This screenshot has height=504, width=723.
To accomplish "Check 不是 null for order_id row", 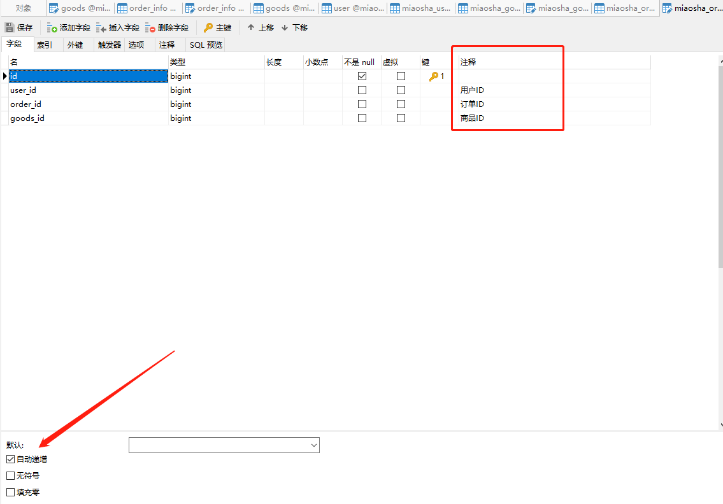I will [x=362, y=104].
